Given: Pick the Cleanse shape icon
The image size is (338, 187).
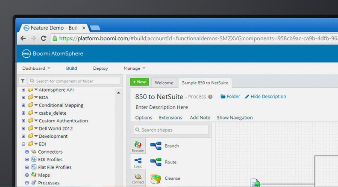Looking at the screenshot, I should coord(156,179).
